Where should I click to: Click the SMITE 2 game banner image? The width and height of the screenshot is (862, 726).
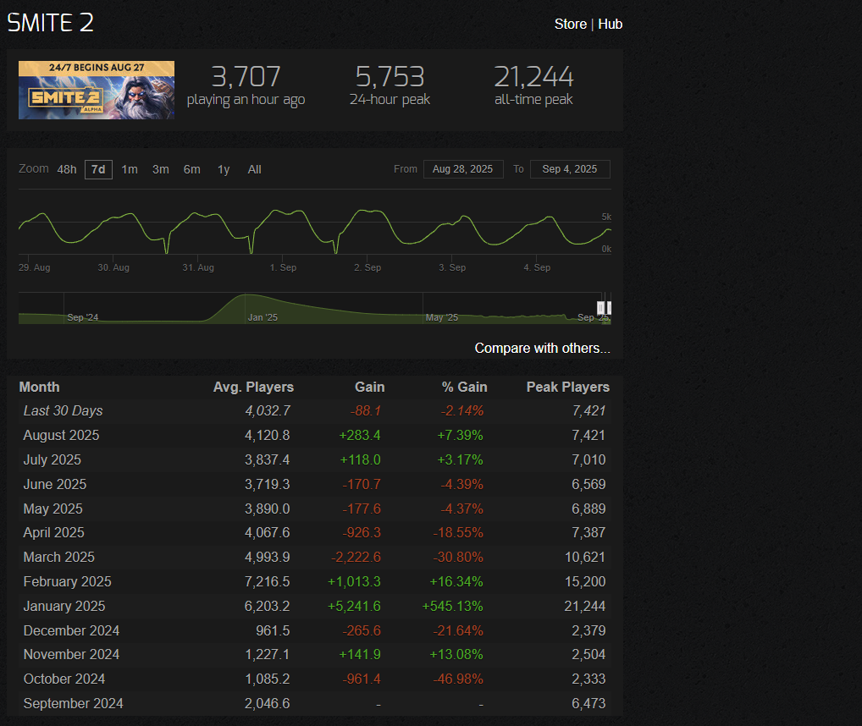click(x=97, y=90)
